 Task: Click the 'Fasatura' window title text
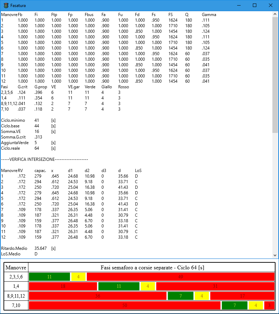coord(18,6)
